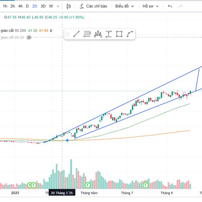Select the 2h timeframe

coord(13,6)
